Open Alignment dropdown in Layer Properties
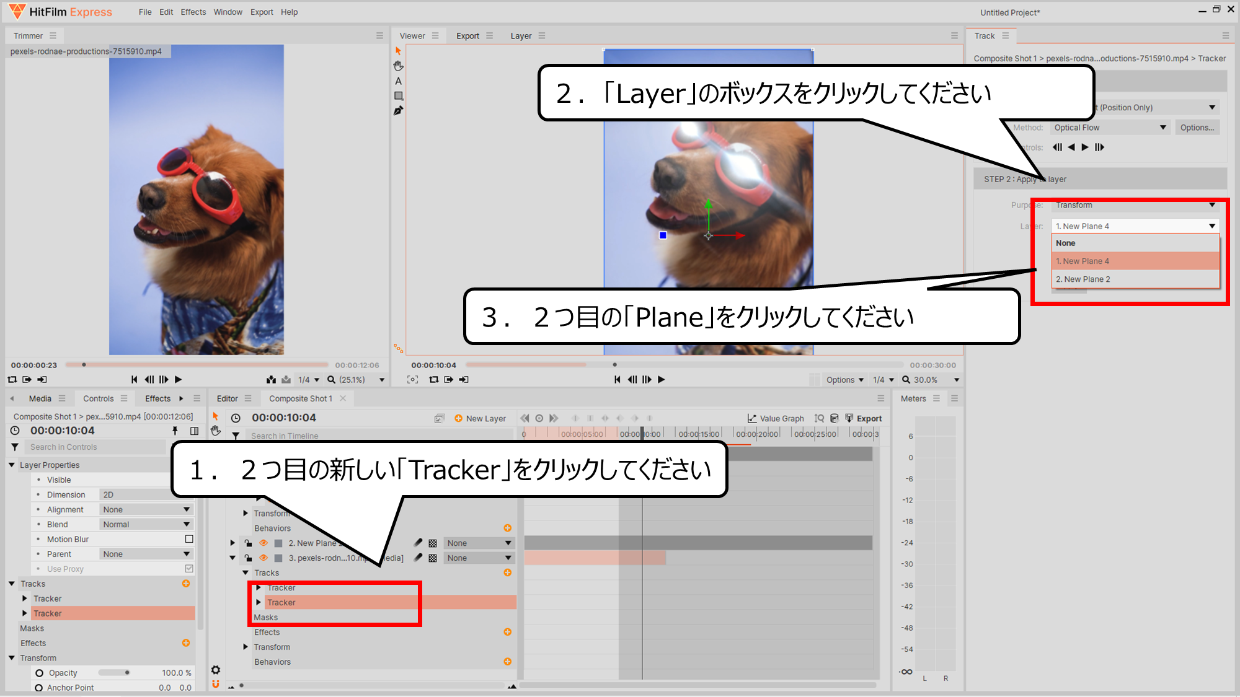The width and height of the screenshot is (1240, 697). click(146, 509)
